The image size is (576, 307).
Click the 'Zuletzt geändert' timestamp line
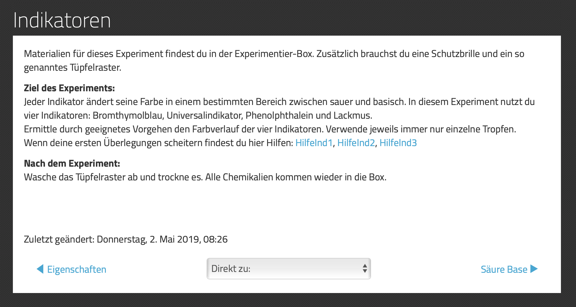click(x=126, y=239)
